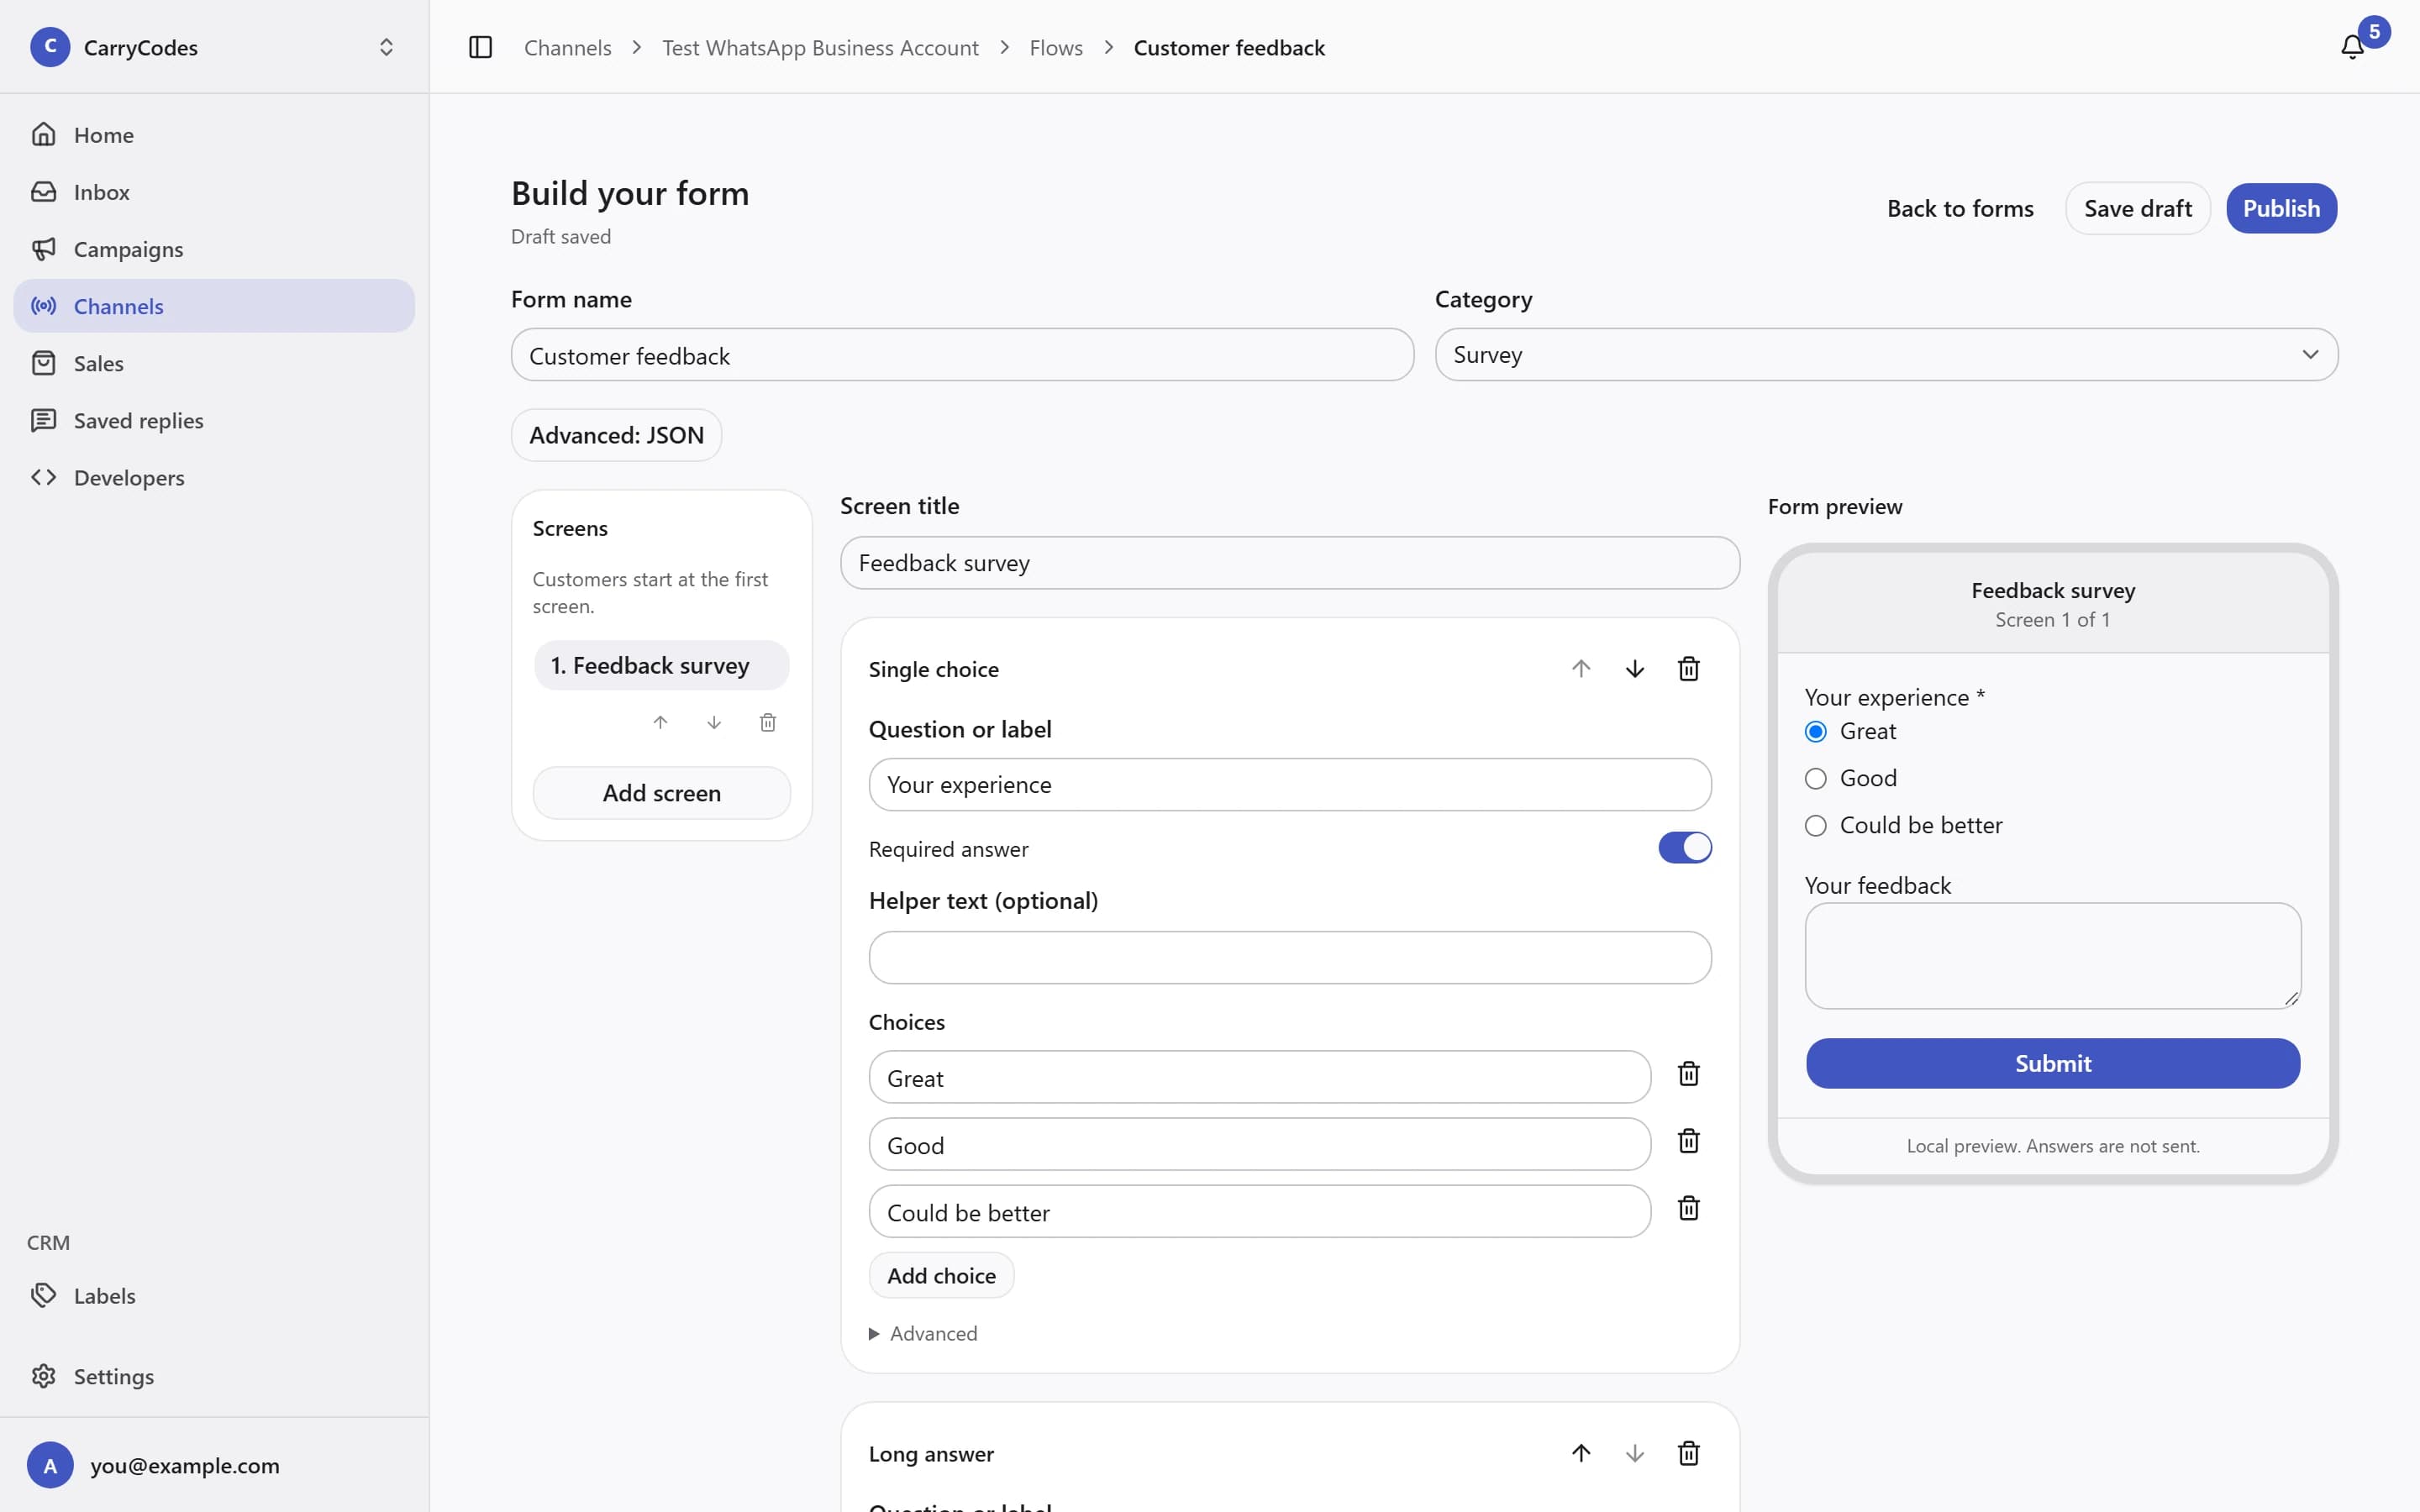This screenshot has height=1512, width=2420.
Task: Click Add screen button
Action: tap(661, 793)
